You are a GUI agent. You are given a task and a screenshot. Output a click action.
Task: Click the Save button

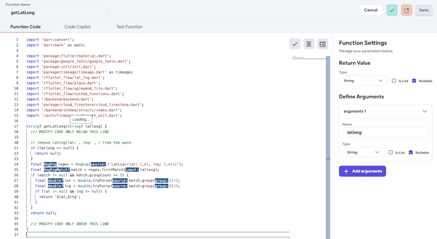click(x=423, y=10)
